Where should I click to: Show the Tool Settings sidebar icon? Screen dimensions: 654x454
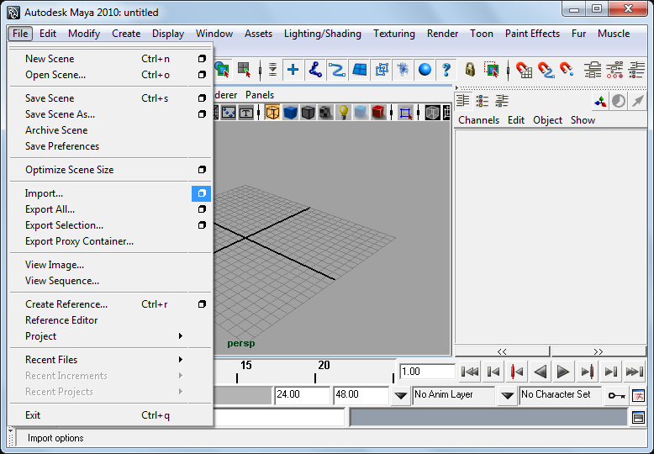[x=614, y=70]
